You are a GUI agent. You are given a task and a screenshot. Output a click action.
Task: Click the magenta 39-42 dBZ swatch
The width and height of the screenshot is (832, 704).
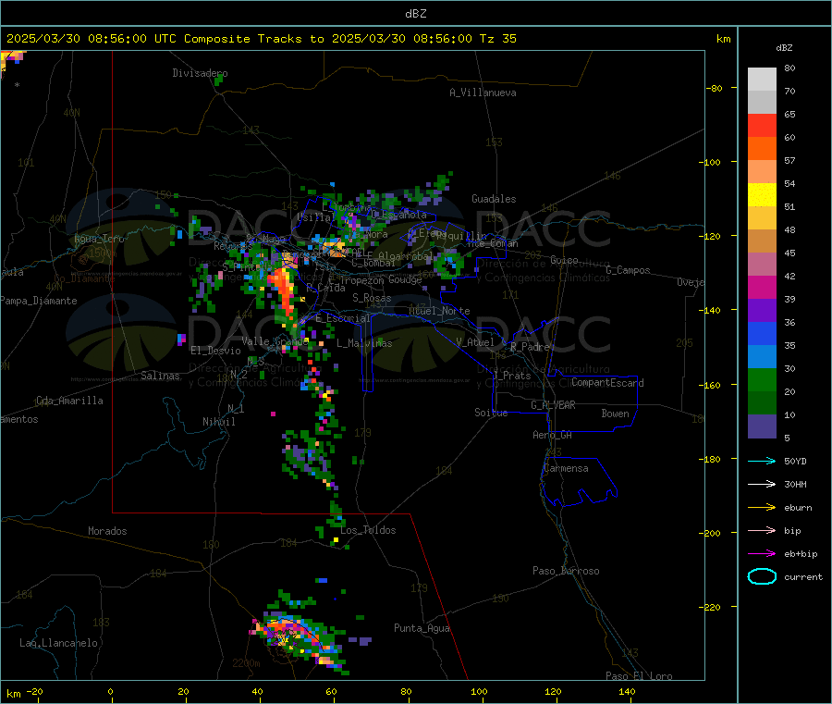762,287
